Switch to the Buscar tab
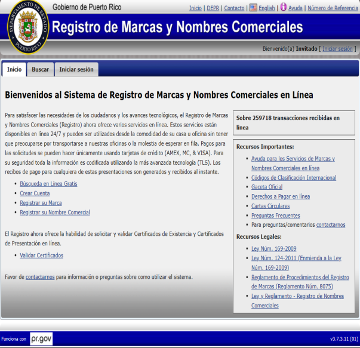The image size is (360, 348). (41, 69)
